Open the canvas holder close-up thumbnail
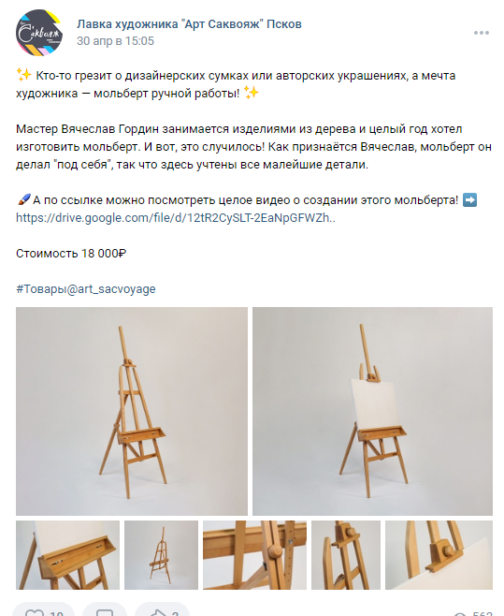The image size is (504, 616). click(x=439, y=555)
